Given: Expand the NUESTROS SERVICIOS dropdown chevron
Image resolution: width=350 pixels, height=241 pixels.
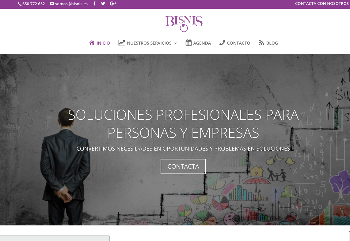Looking at the screenshot, I should [175, 43].
